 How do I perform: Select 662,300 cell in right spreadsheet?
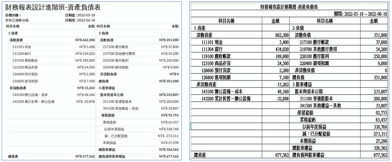275,35
